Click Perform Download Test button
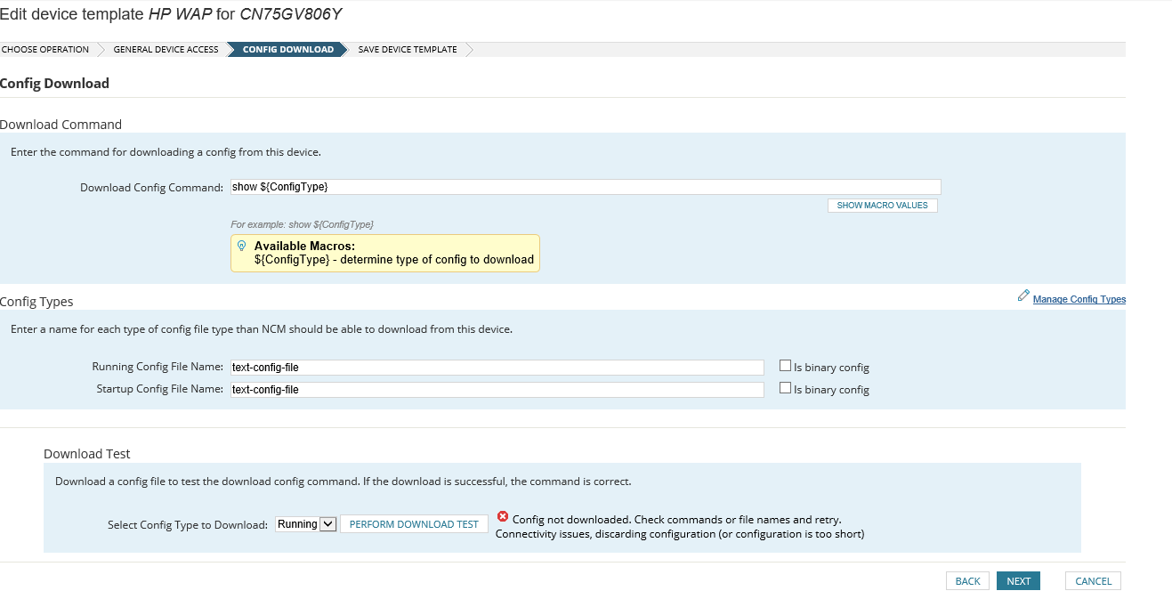The image size is (1172, 599). pyautogui.click(x=414, y=524)
